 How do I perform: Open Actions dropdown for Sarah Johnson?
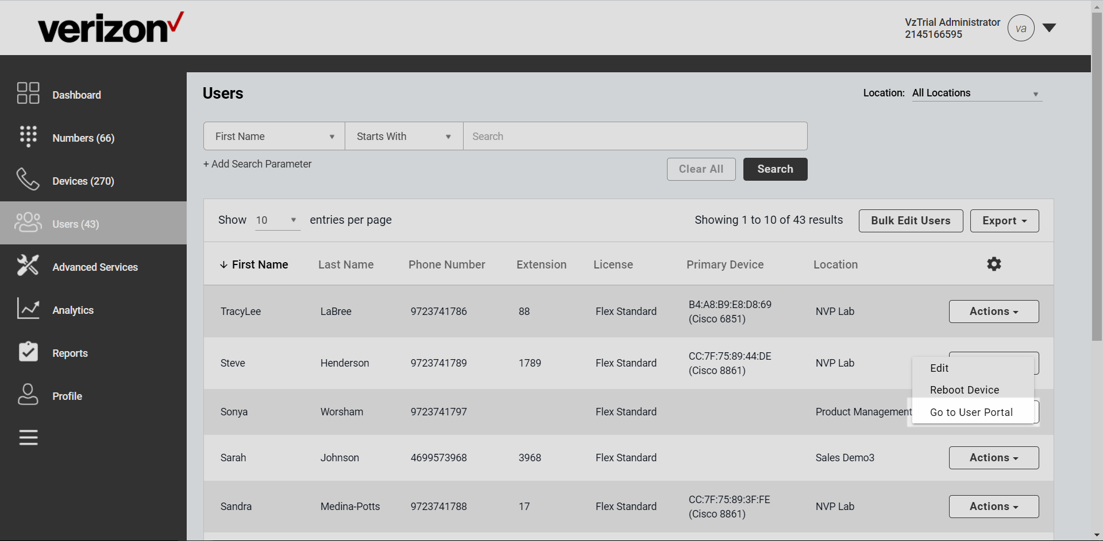993,457
